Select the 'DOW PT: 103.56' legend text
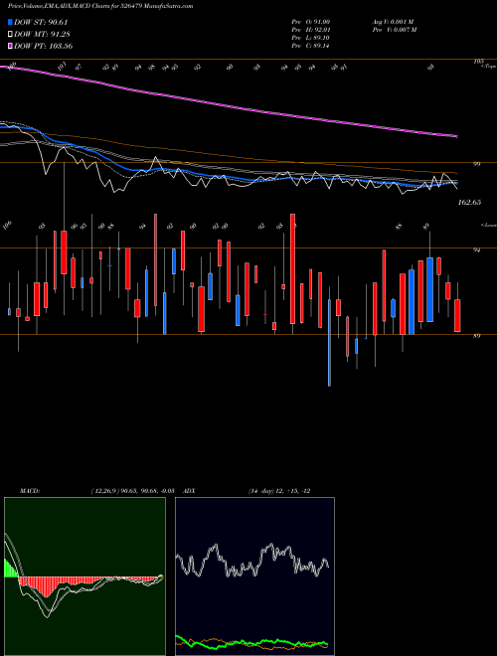Screen dimensions: 497x656 [x=44, y=46]
